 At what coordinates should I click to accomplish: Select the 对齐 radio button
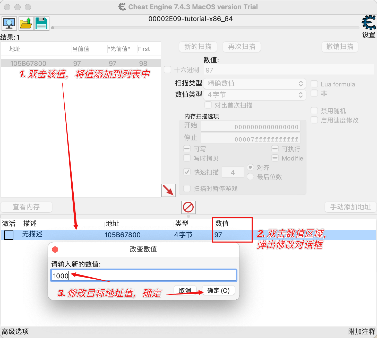pos(250,167)
